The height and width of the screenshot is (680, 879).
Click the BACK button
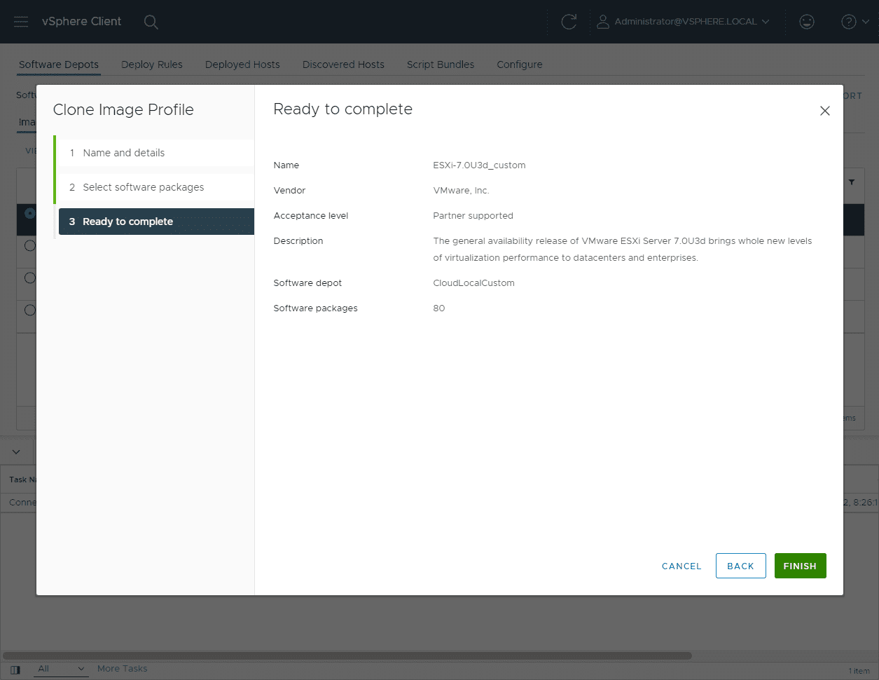coord(740,566)
